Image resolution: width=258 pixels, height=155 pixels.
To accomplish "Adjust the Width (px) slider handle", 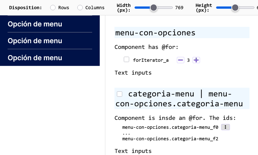I will pos(153,8).
